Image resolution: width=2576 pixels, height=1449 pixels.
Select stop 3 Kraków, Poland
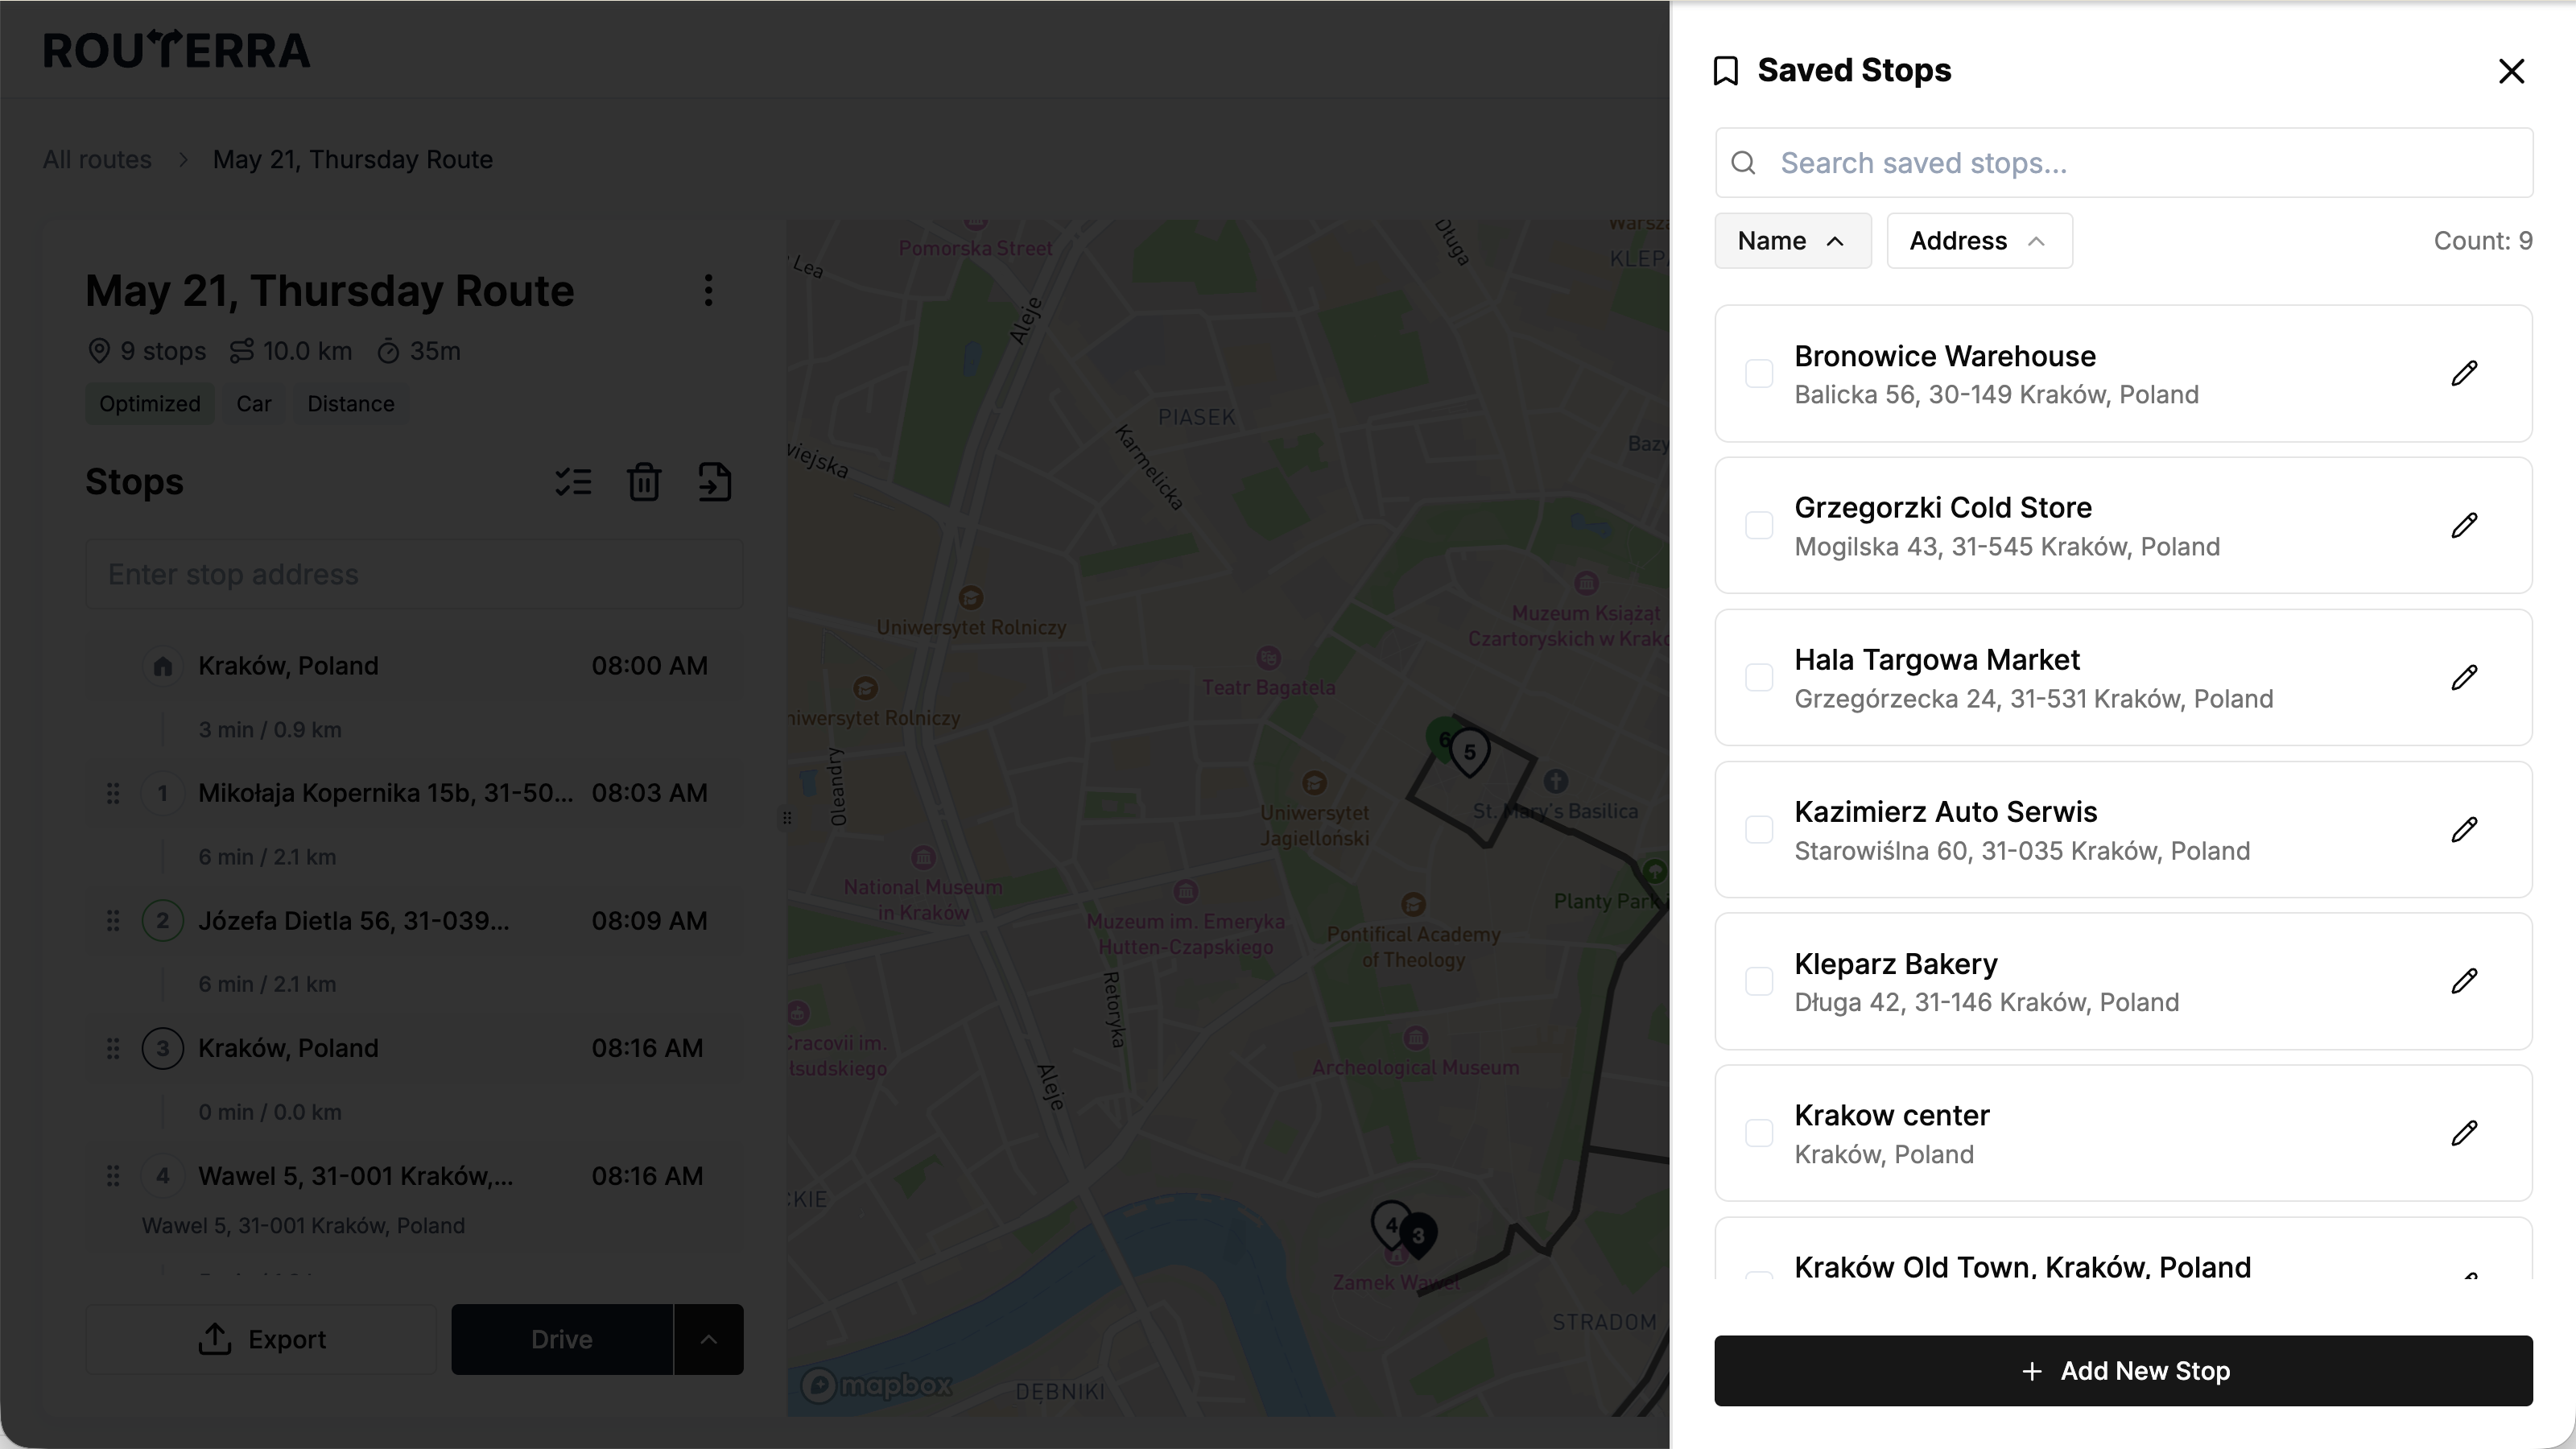(x=414, y=1048)
